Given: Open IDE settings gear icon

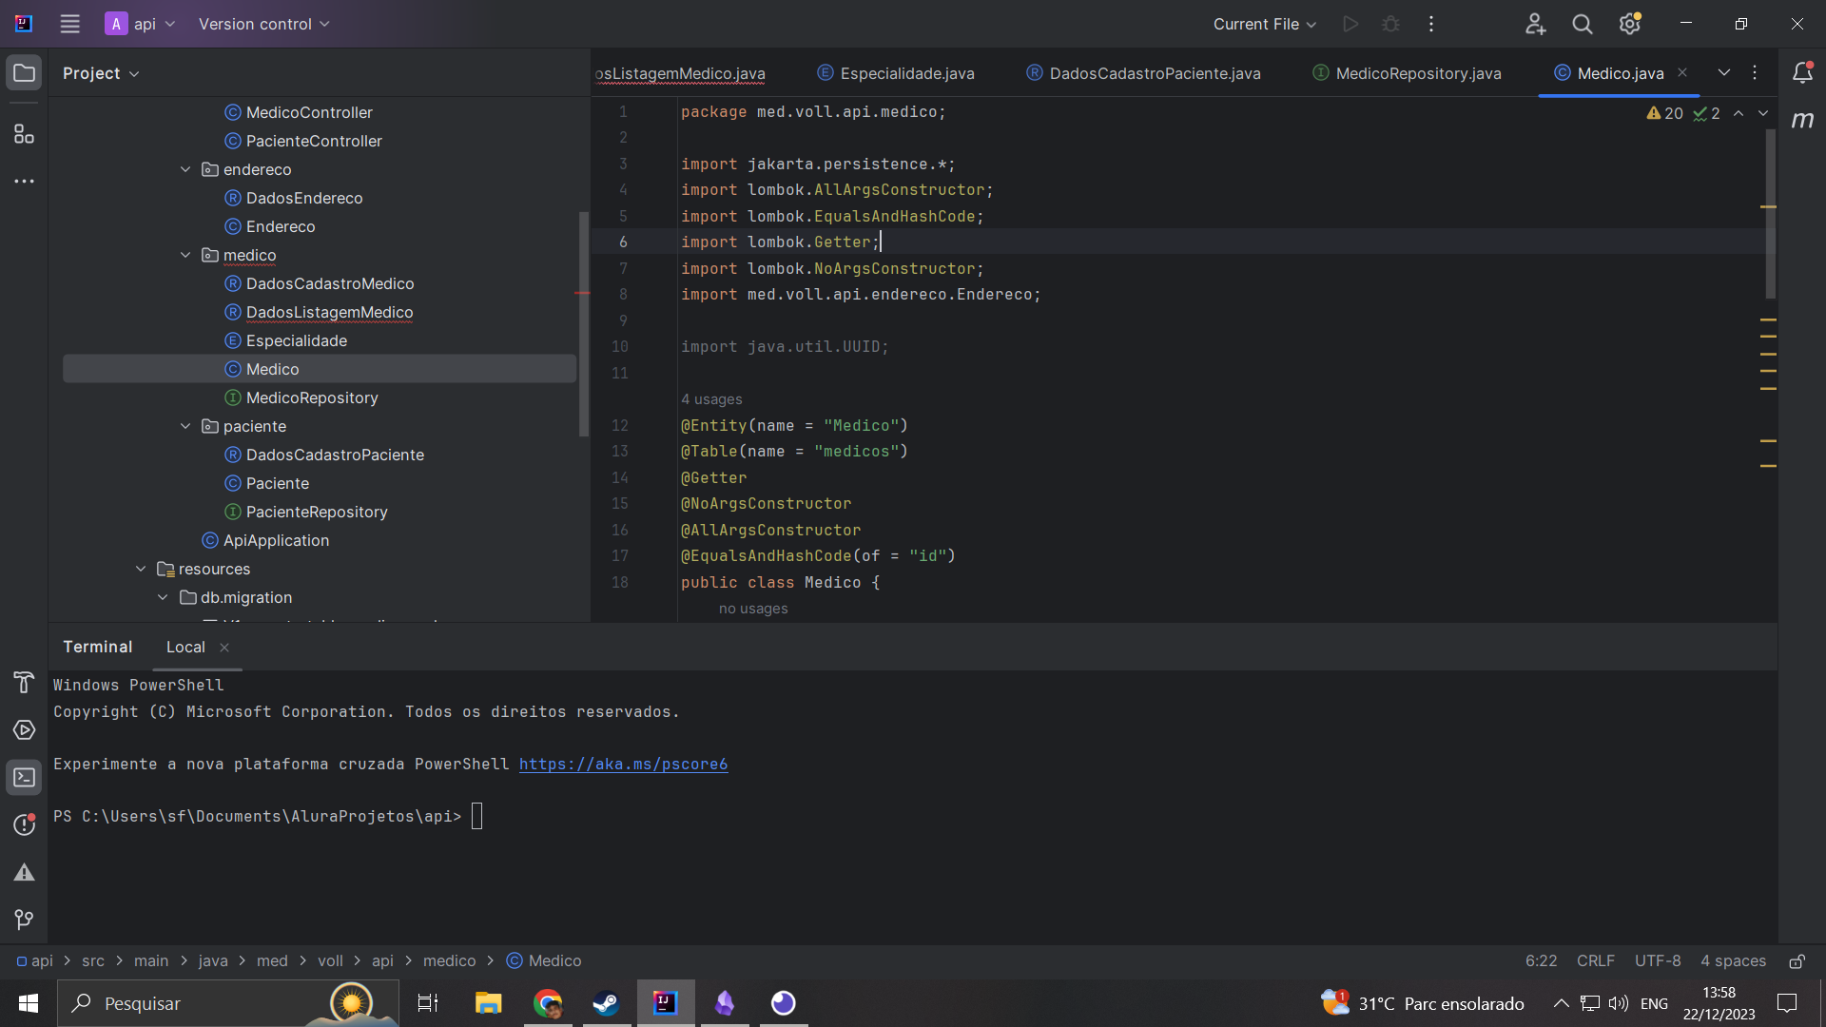Looking at the screenshot, I should pyautogui.click(x=1630, y=24).
